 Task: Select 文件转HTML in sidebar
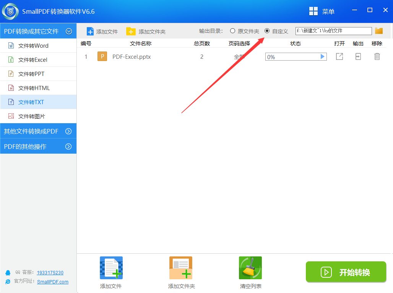(38, 88)
